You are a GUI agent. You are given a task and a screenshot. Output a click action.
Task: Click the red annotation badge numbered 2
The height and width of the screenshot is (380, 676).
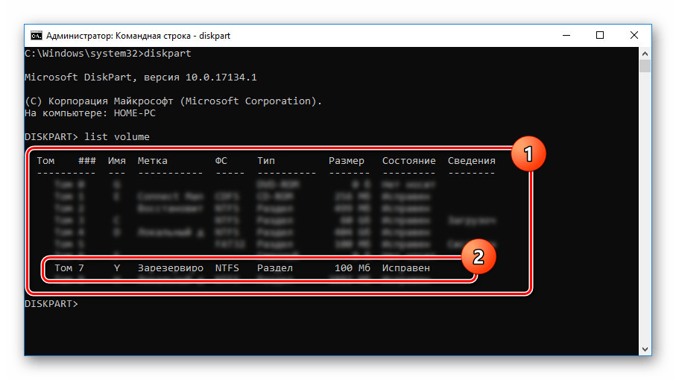pos(479,257)
